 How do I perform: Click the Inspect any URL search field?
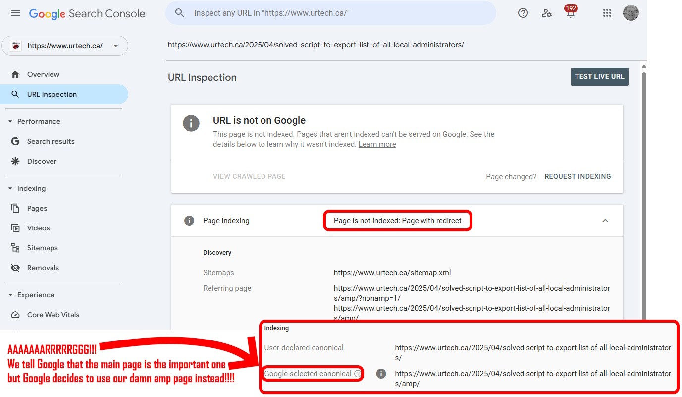(x=337, y=13)
